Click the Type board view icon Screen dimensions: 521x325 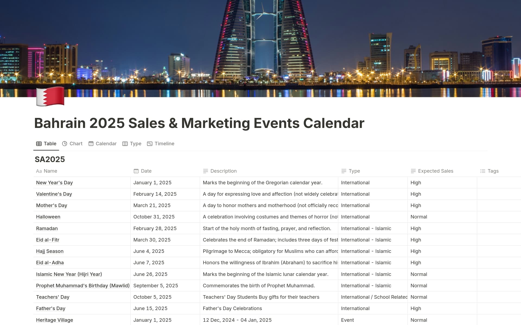[125, 144]
